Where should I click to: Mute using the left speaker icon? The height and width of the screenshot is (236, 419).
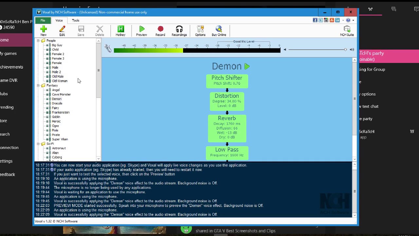tap(285, 49)
